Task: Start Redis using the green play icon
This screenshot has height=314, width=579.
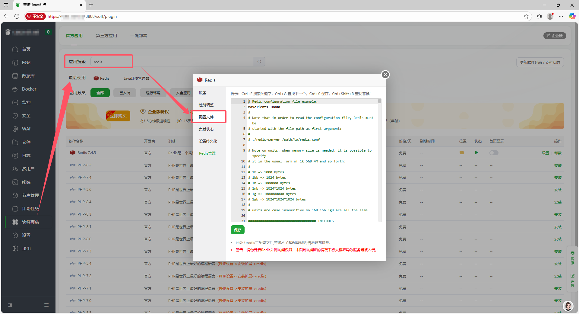Action: pyautogui.click(x=476, y=153)
